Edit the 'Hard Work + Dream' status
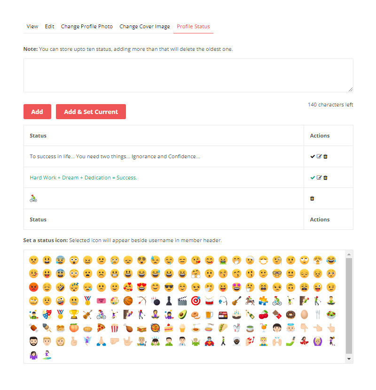 319,178
